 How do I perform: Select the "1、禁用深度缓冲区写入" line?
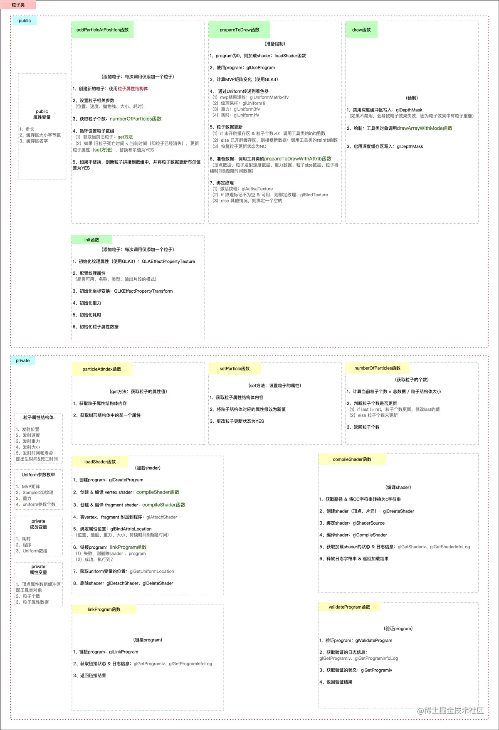pos(384,110)
